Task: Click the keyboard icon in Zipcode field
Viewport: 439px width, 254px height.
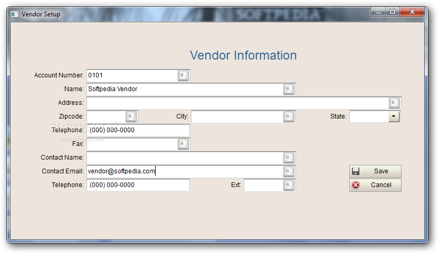Action: click(x=131, y=116)
